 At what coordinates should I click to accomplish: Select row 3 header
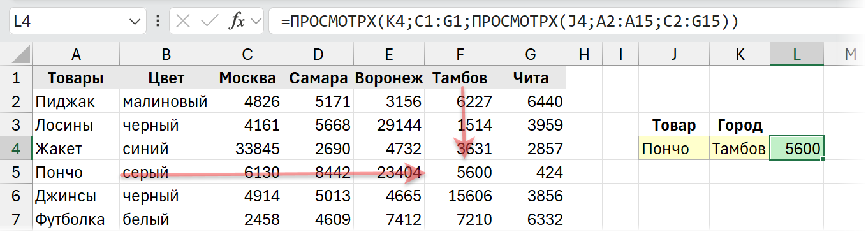16,125
